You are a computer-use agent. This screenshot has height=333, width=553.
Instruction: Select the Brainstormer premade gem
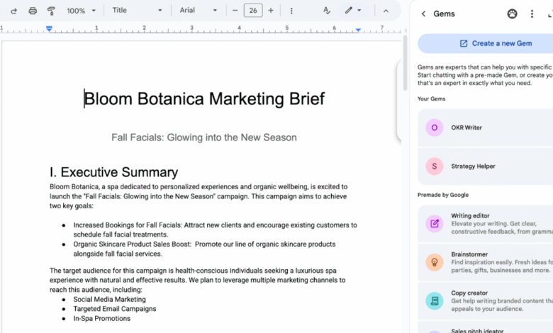click(x=485, y=262)
